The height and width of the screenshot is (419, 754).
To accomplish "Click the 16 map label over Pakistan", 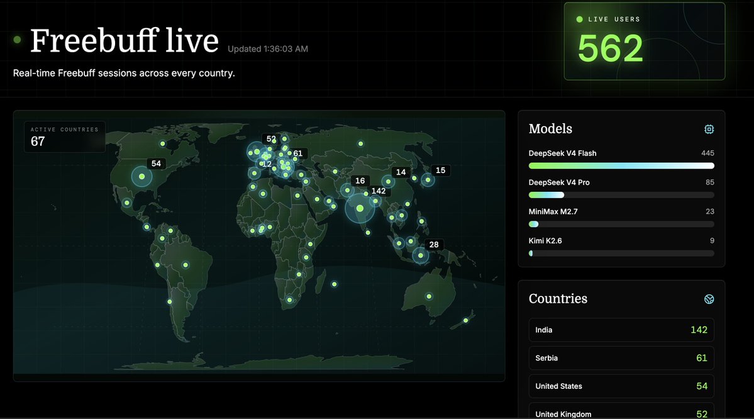I will point(360,181).
